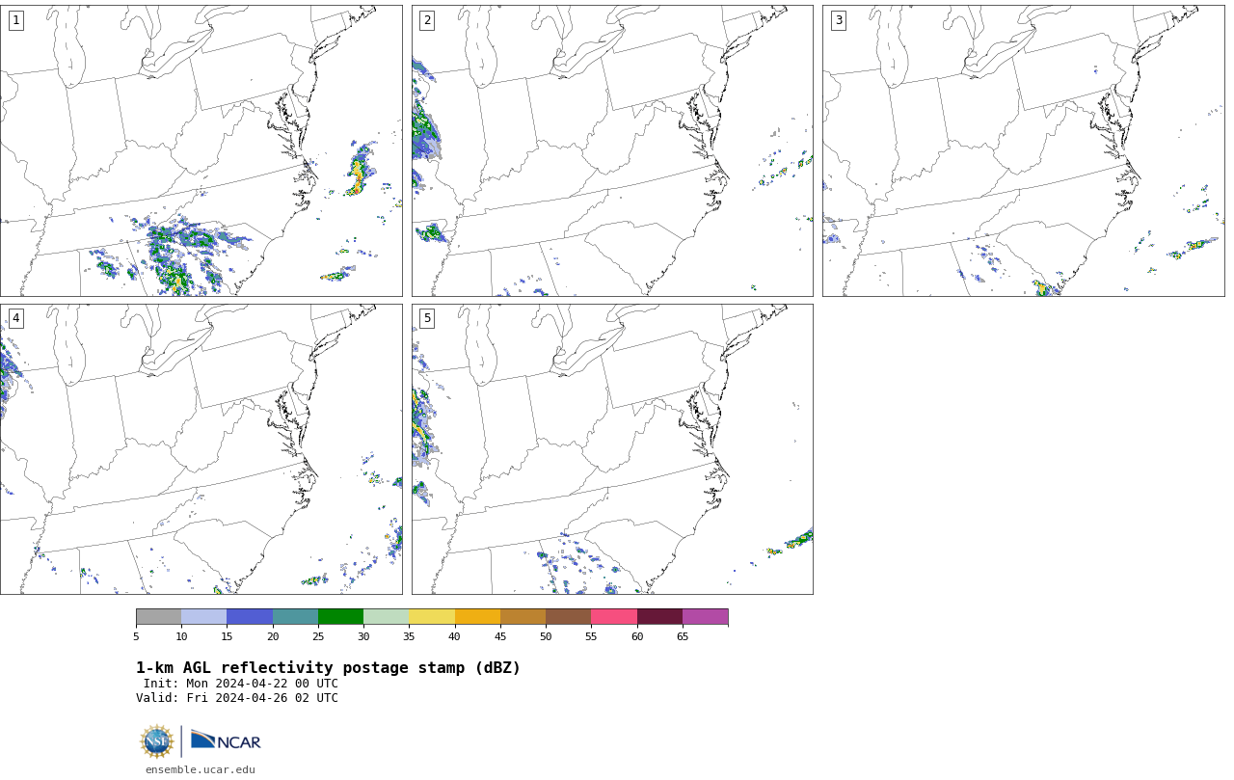Click the panel label '5' box

tap(427, 318)
